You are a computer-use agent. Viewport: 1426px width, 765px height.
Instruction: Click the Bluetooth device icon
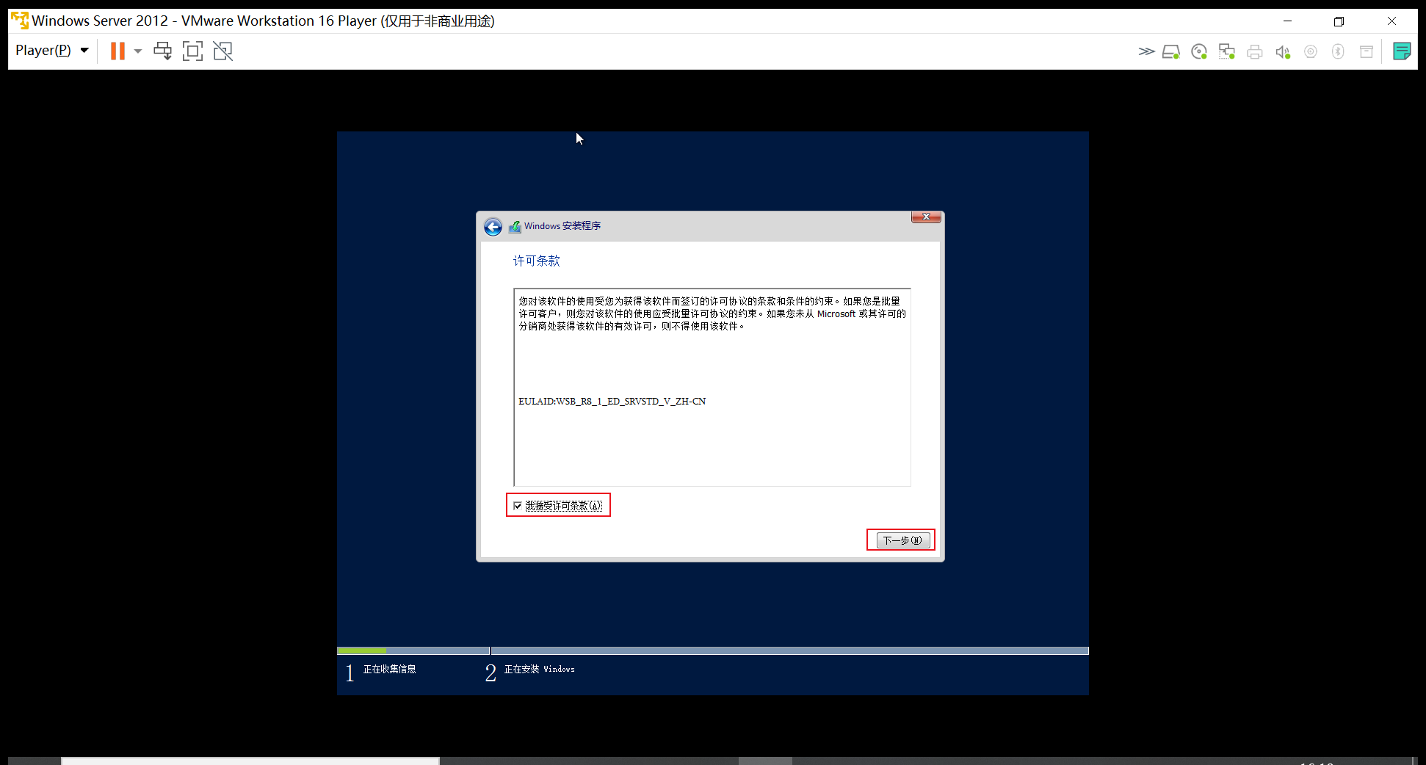[x=1338, y=51]
